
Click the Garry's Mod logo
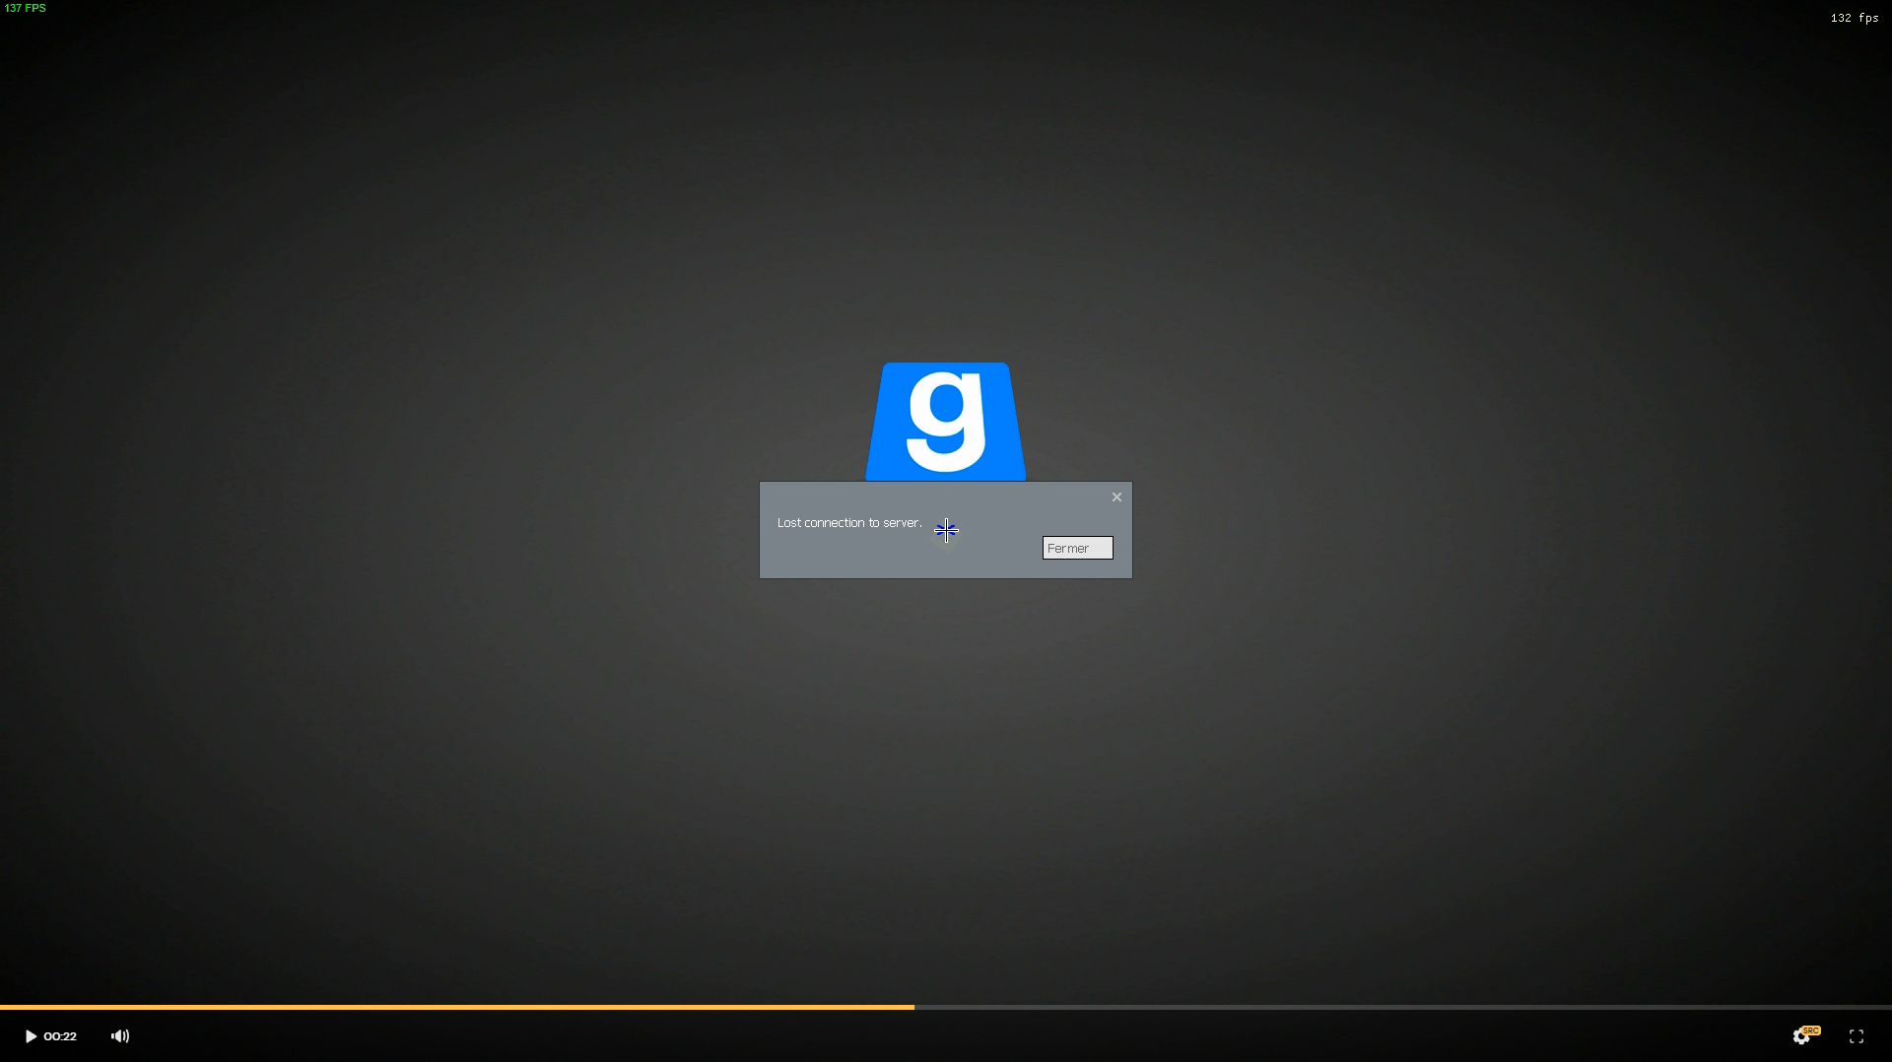946,422
